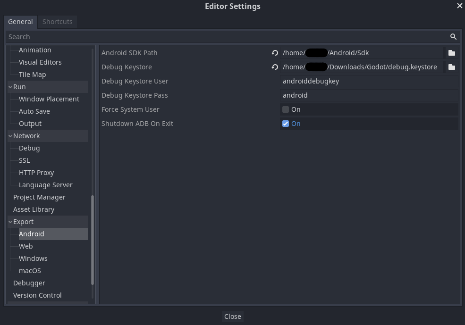
Task: Select the General tab
Action: [20, 22]
